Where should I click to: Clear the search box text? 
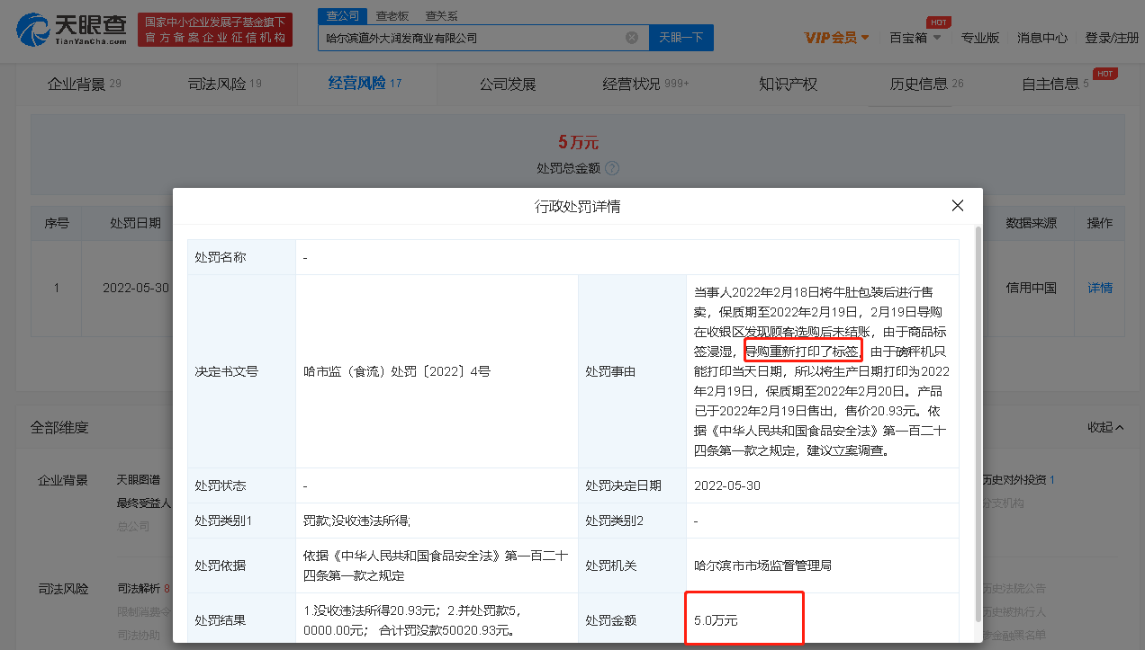pyautogui.click(x=632, y=38)
